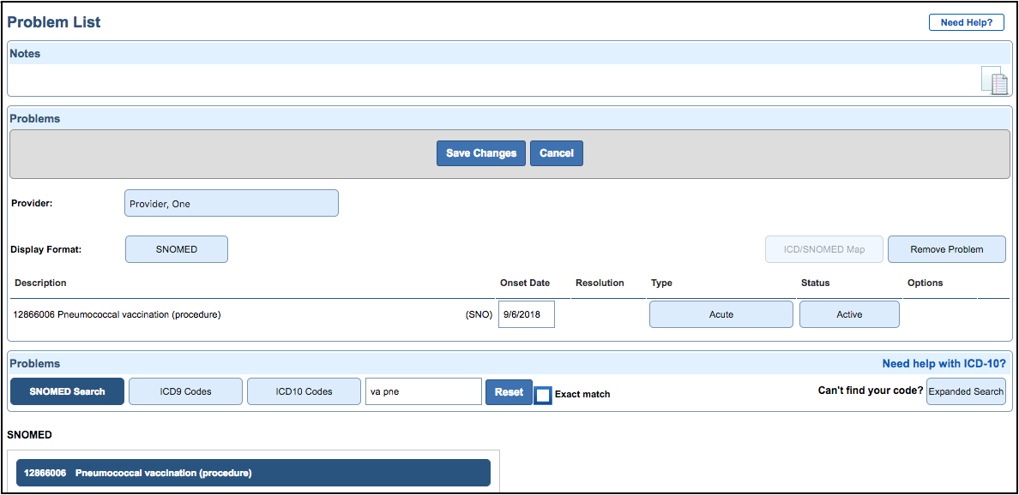This screenshot has width=1019, height=495.
Task: Cancel the problem edits
Action: pos(556,152)
